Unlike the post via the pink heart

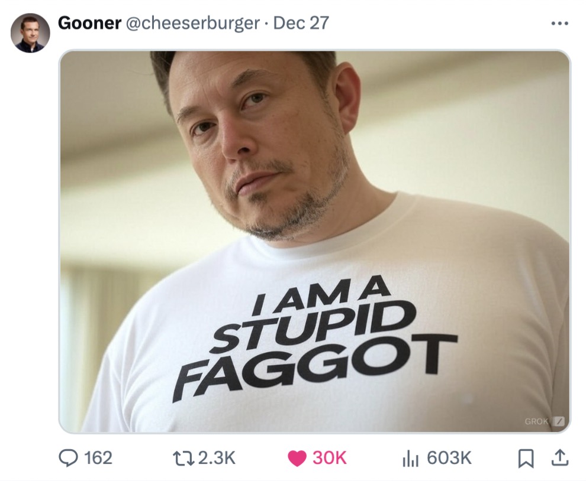click(297, 458)
